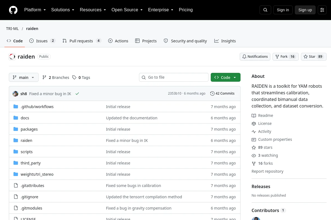Click the License scale icon

pyautogui.click(x=254, y=123)
